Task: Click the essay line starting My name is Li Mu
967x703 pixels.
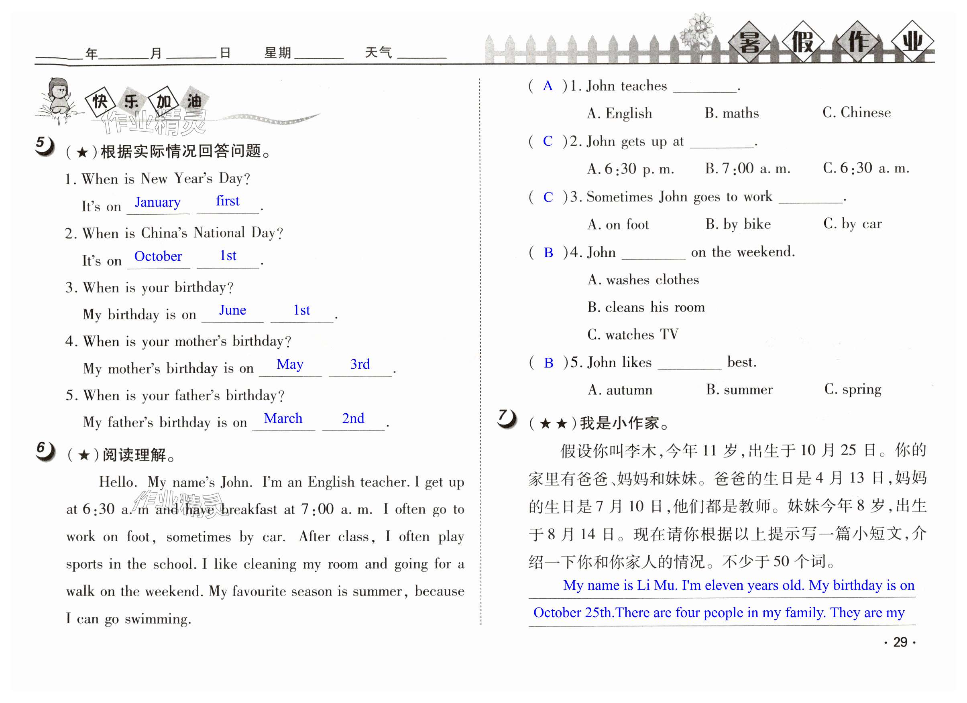Action: pyautogui.click(x=738, y=586)
